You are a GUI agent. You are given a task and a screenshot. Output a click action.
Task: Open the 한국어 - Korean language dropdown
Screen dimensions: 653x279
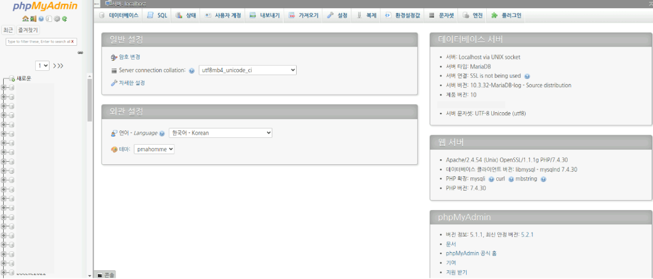(220, 133)
